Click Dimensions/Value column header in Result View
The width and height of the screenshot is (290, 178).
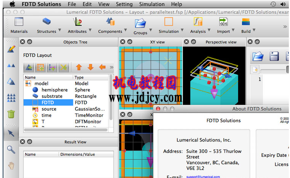(x=86, y=154)
